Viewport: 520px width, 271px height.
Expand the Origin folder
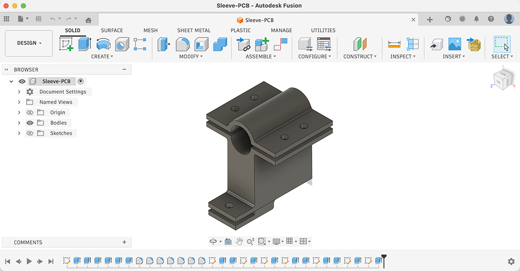tap(19, 112)
